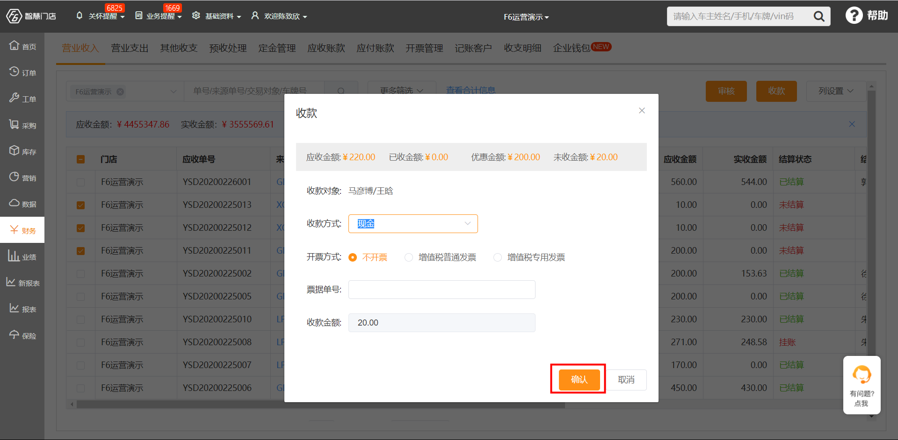Click the 有问题?点我 support headset widget

pyautogui.click(x=862, y=385)
